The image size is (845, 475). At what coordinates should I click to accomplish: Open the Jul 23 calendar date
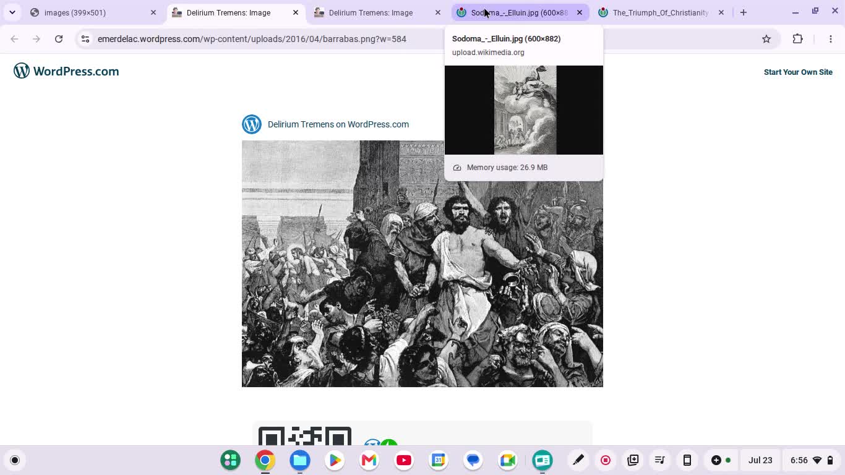(760, 460)
